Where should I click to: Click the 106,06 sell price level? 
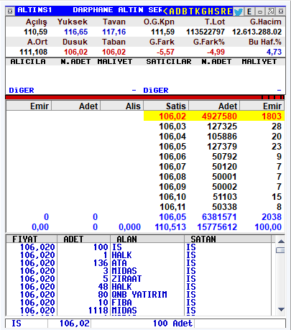tap(172, 157)
